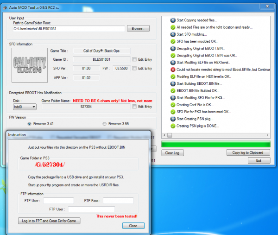Click the Clear Log button

pos(172,152)
